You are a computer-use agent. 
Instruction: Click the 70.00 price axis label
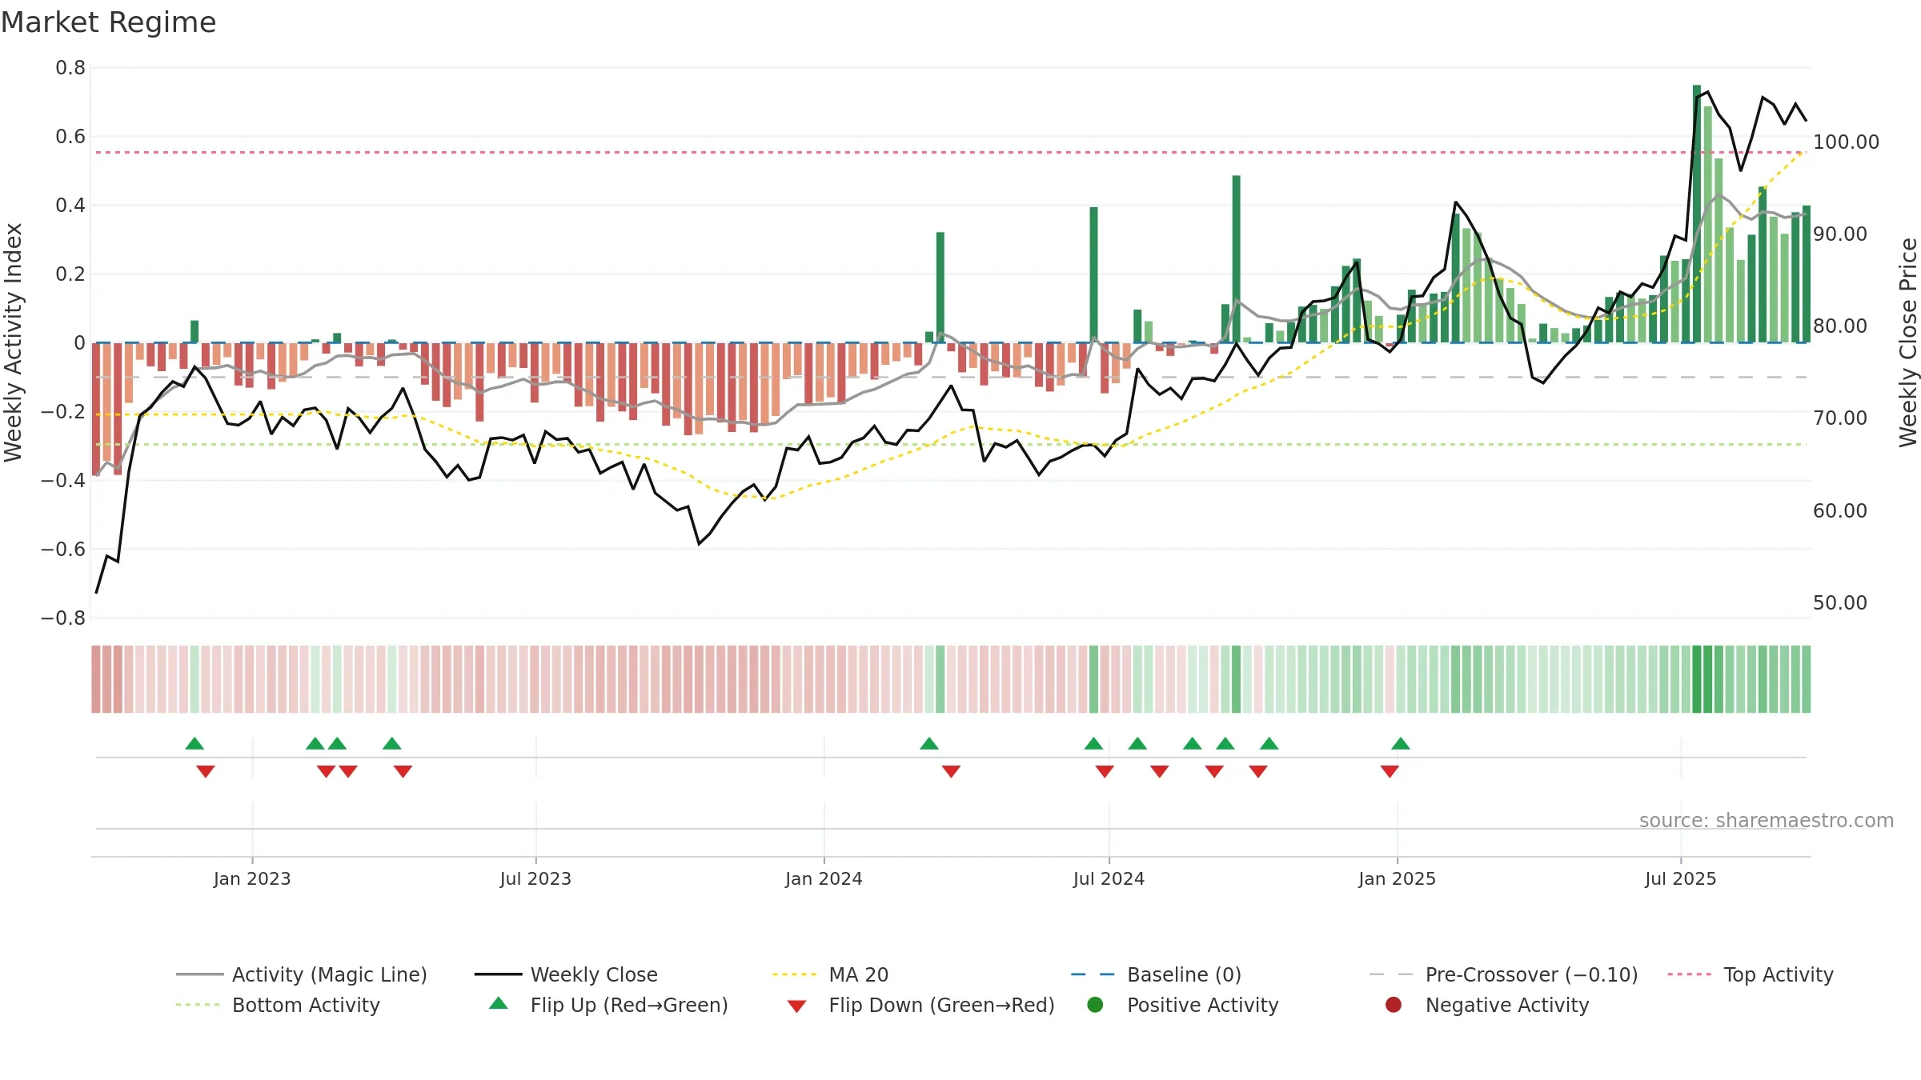(x=1840, y=418)
